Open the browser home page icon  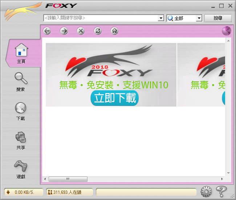[x=114, y=31]
